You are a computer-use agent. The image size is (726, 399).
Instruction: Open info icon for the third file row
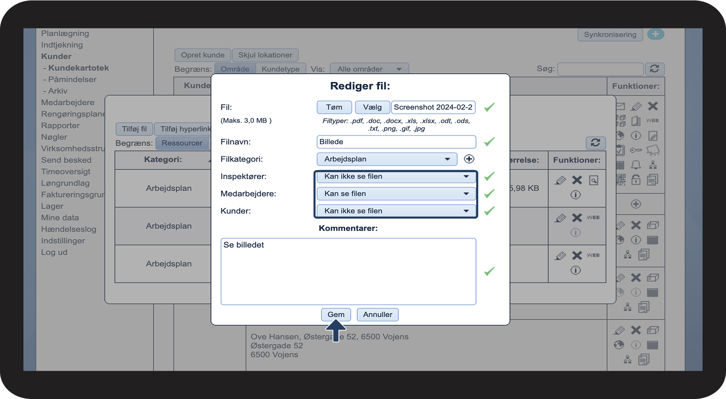pos(575,270)
